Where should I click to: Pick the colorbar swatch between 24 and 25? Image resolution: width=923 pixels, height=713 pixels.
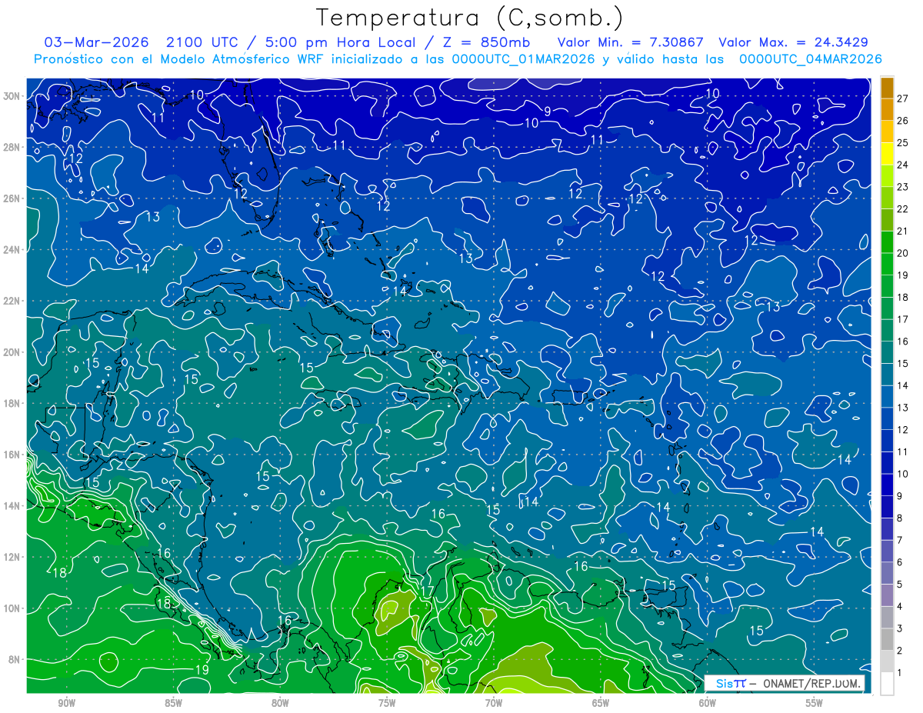(x=887, y=154)
